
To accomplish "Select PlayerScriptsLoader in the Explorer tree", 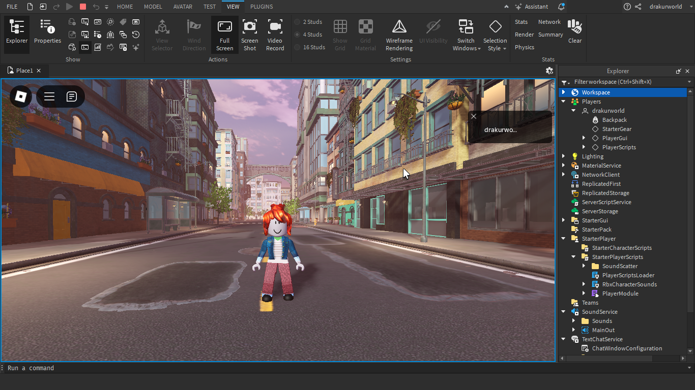I will click(x=628, y=275).
